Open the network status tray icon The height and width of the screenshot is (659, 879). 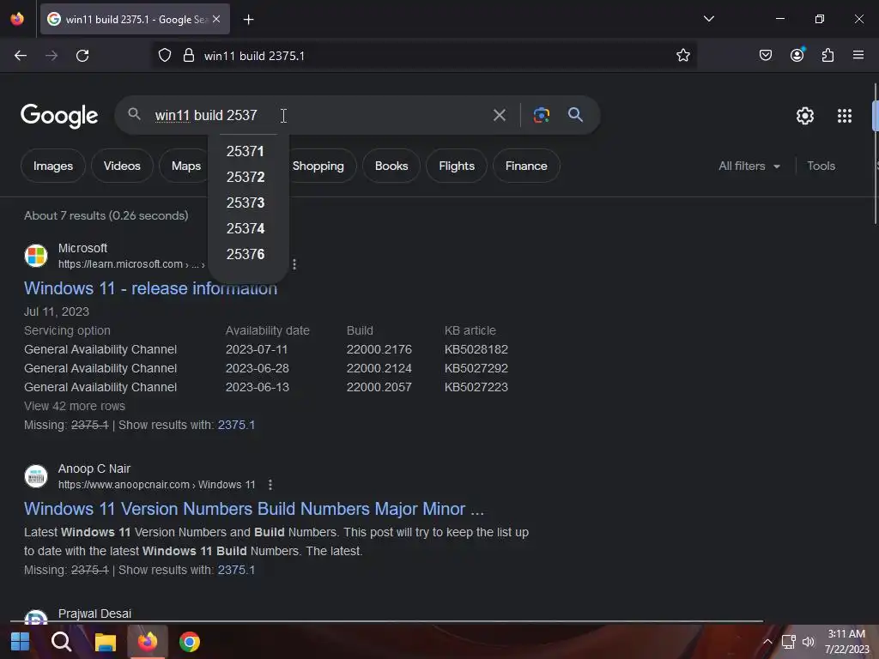[789, 642]
